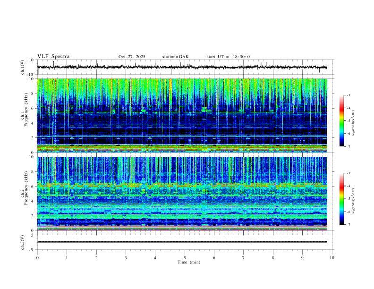Click the ch.2 spectrogram color scale bar
The height and width of the screenshot is (289, 374).
point(341,199)
